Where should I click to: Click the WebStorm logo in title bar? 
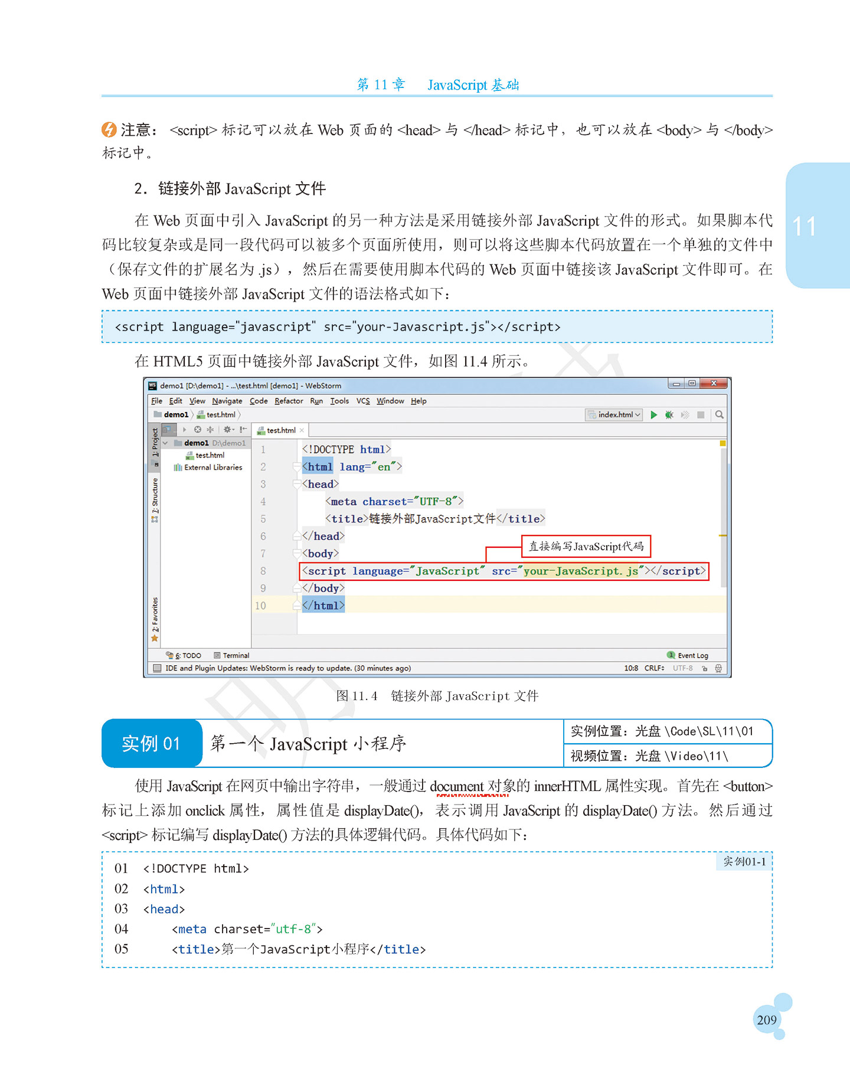point(153,385)
